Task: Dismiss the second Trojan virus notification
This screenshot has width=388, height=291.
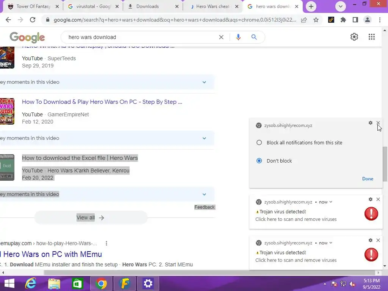Action: click(x=378, y=240)
